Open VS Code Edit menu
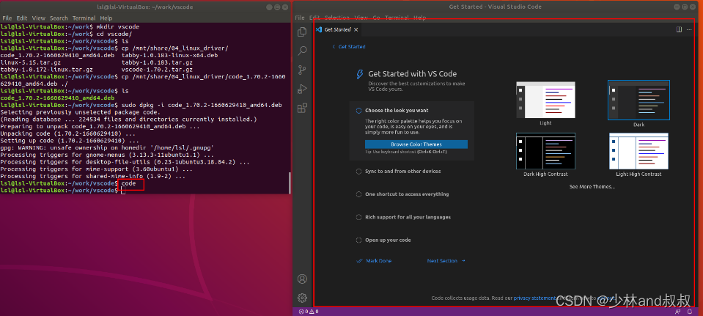 pyautogui.click(x=314, y=18)
